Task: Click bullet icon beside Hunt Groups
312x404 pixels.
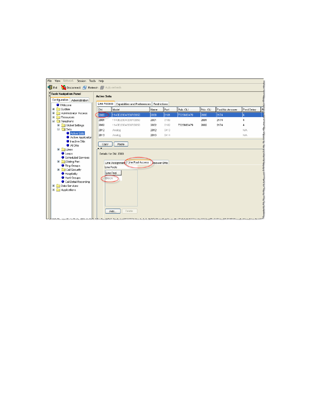Action: click(63, 178)
